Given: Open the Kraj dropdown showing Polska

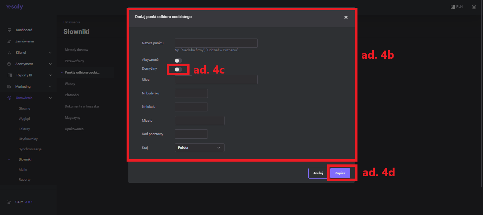Looking at the screenshot, I should click(x=199, y=147).
